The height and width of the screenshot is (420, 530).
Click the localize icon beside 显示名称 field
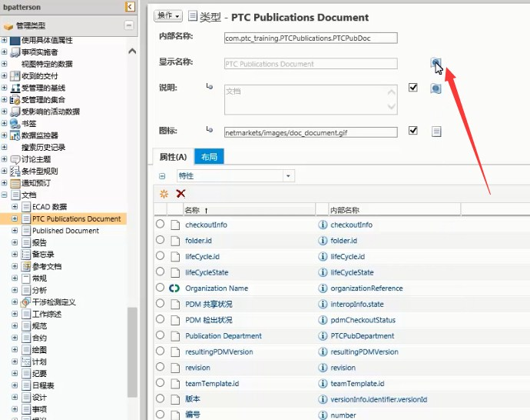[436, 62]
